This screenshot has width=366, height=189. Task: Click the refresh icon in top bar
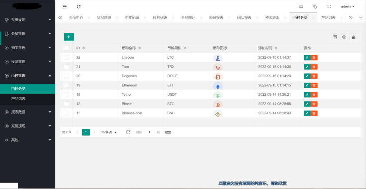79,6
